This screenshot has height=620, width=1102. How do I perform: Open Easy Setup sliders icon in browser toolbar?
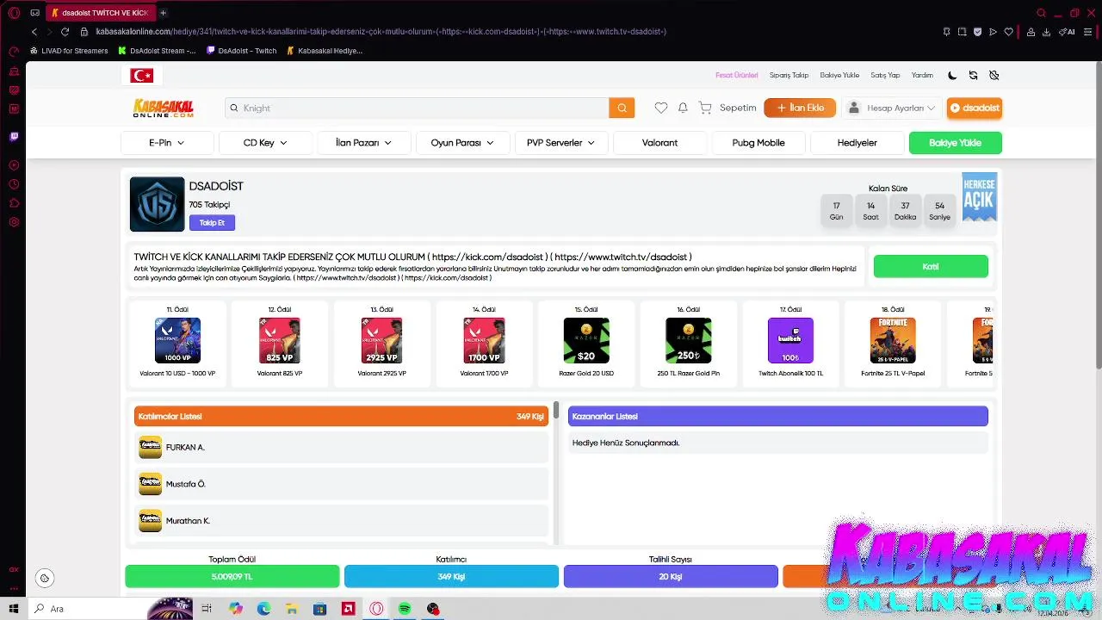point(1088,32)
